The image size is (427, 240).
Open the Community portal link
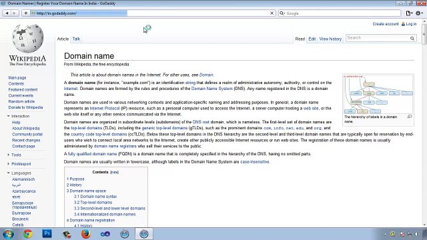pos(27,134)
